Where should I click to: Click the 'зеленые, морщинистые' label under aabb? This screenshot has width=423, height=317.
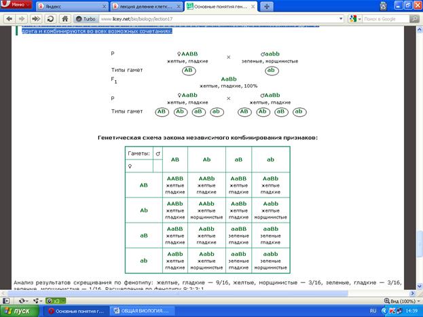[270, 61]
